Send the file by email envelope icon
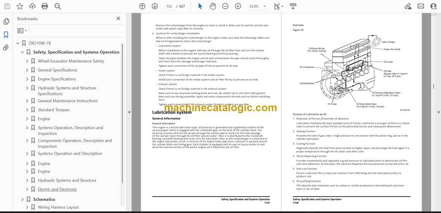441x213 pixels. [x=421, y=6]
